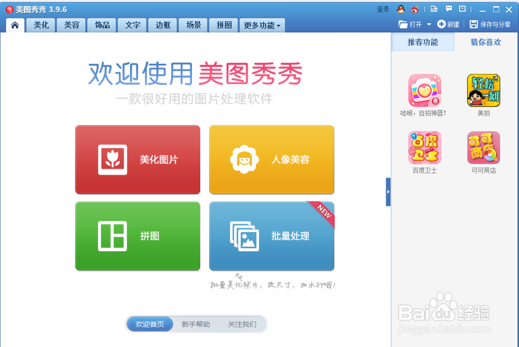This screenshot has height=347, width=519.
Task: Click the 美图秀秀 logo icon in title bar
Action: click(x=9, y=9)
